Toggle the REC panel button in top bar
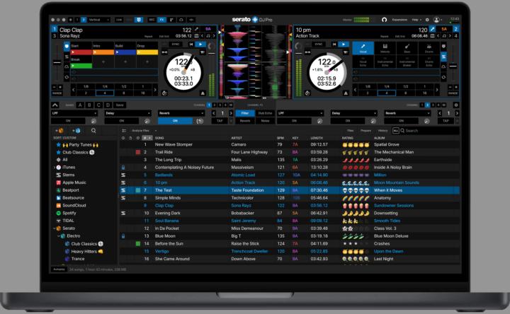This screenshot has height=314, width=510. tap(152, 20)
